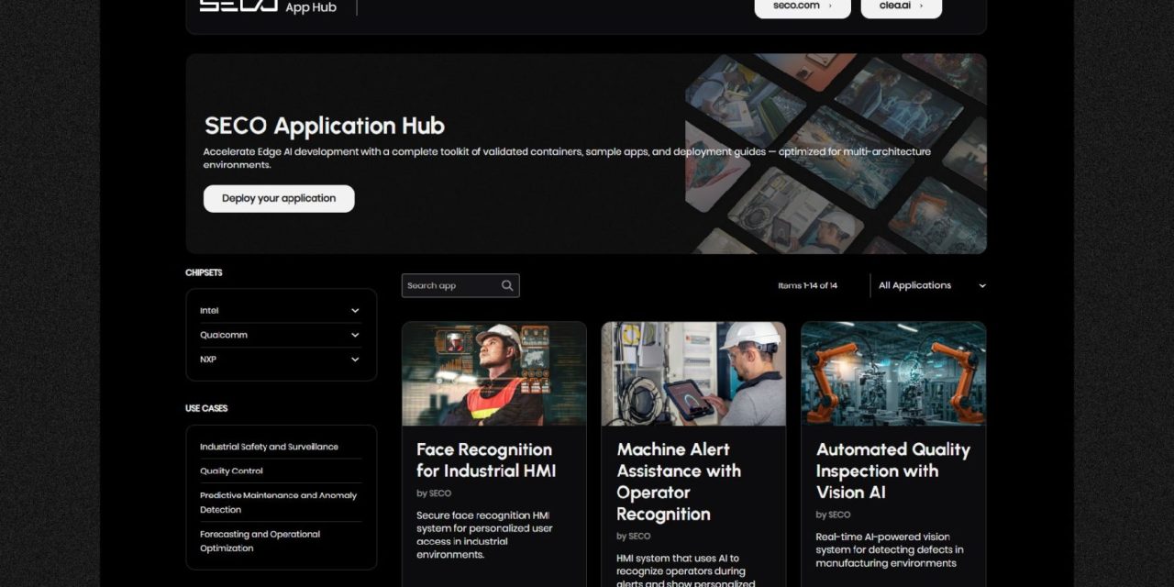Select the Industrial Safety and Surveillance use case
This screenshot has height=587, width=1174.
pos(269,446)
